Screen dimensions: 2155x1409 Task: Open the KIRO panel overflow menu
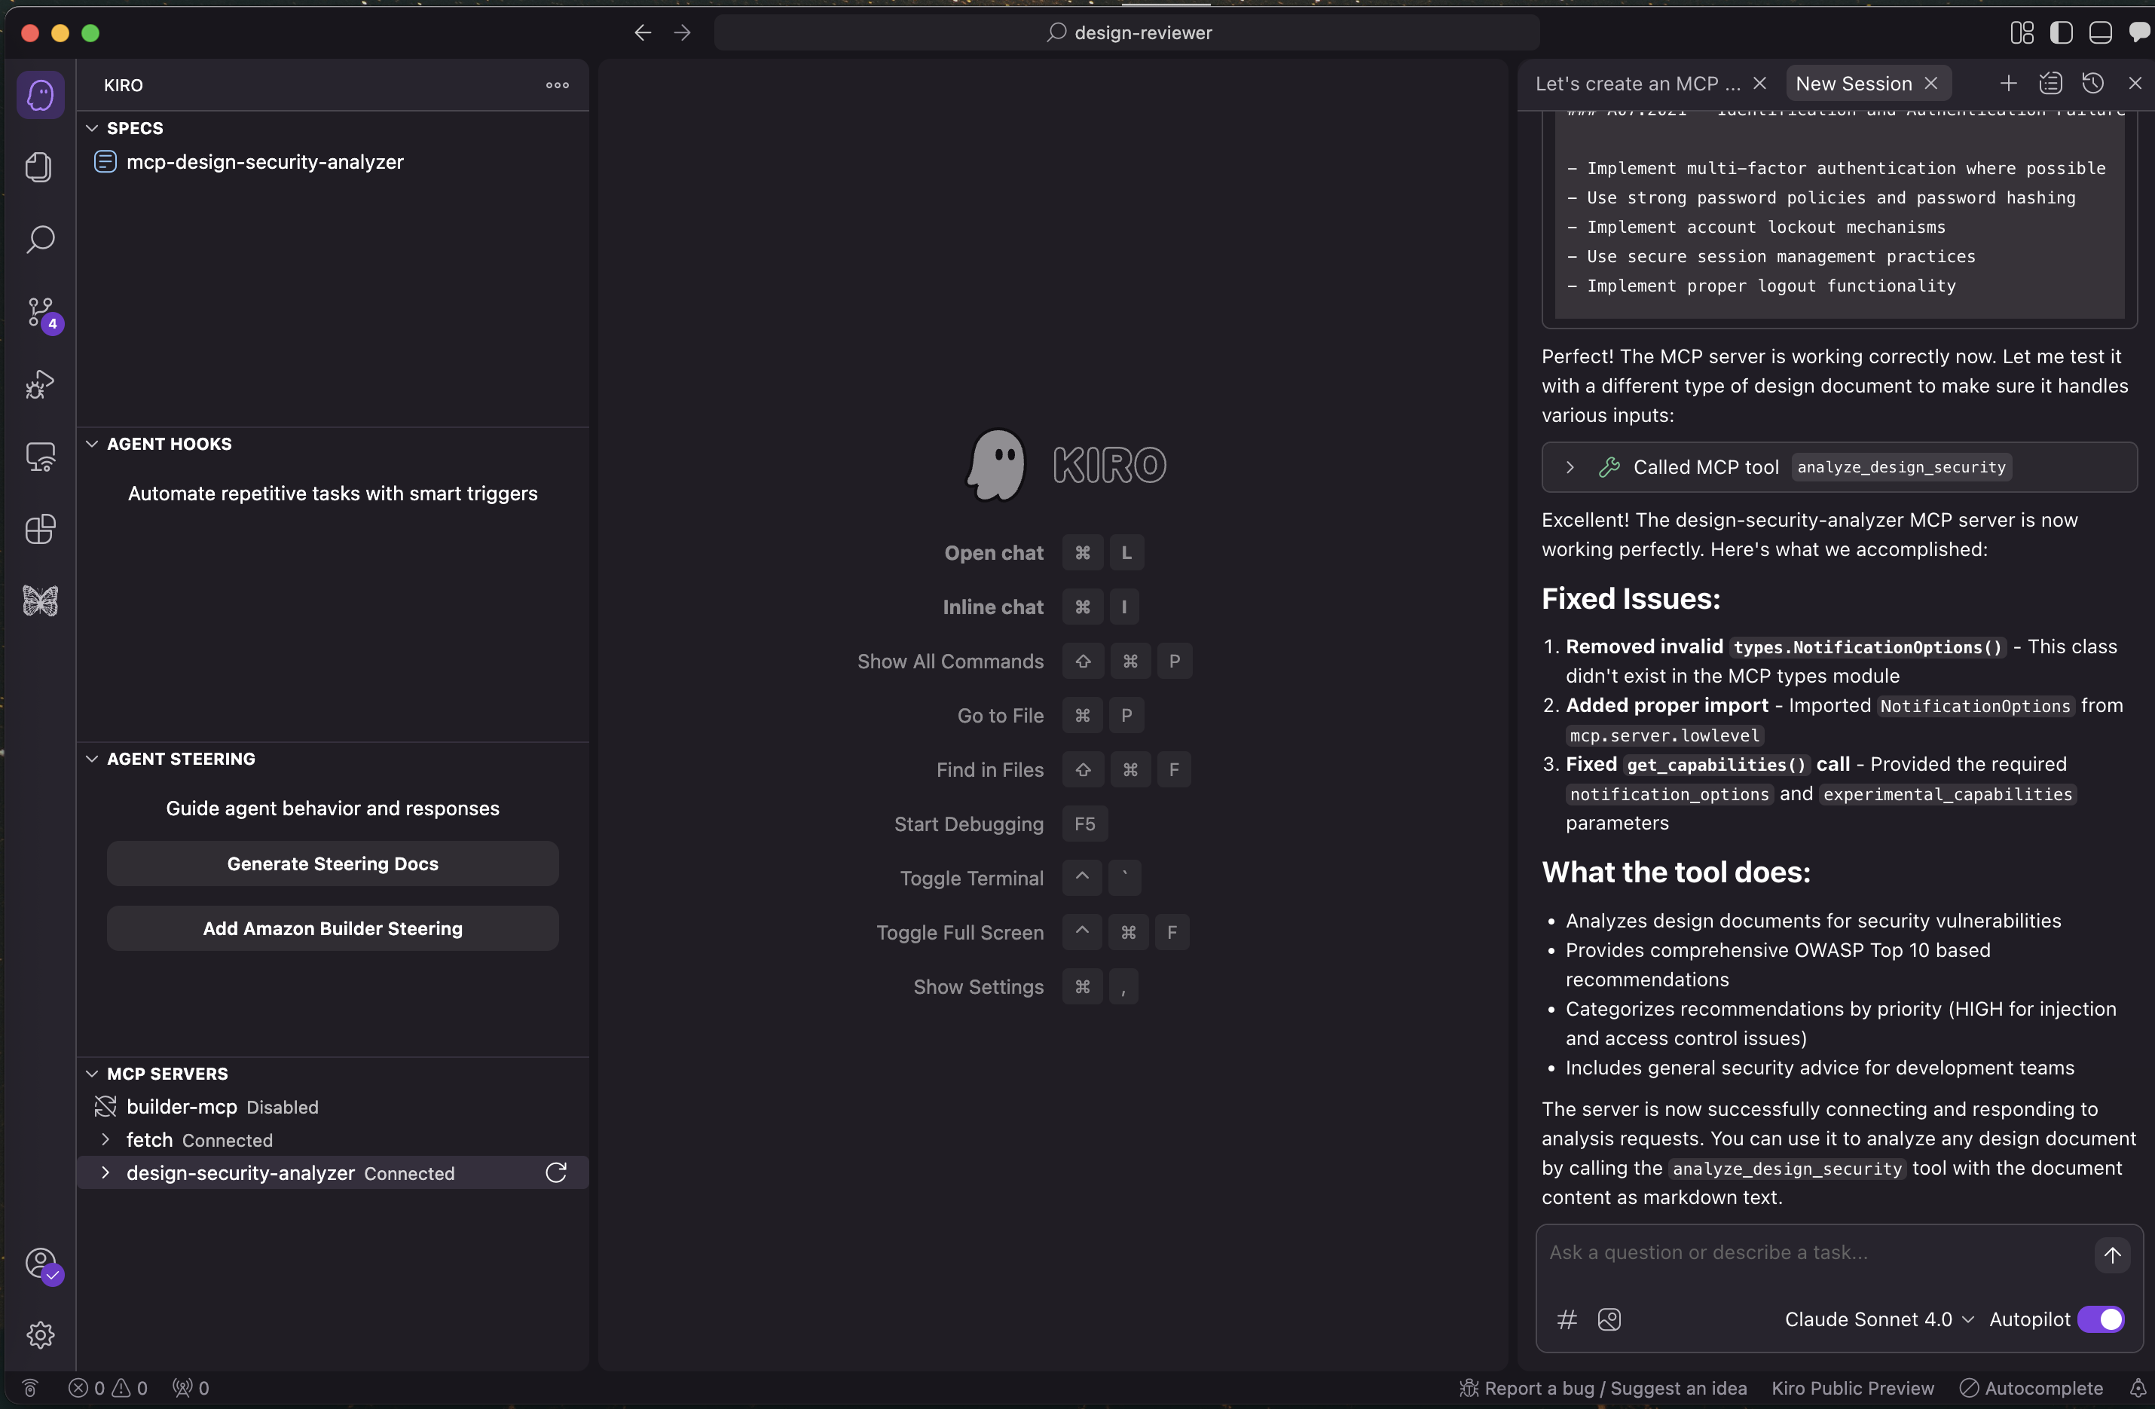556,85
